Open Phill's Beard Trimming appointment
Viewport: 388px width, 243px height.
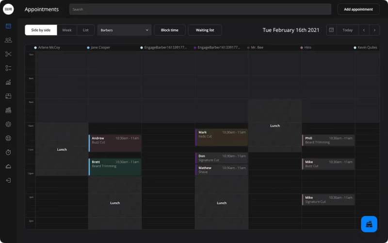point(328,140)
